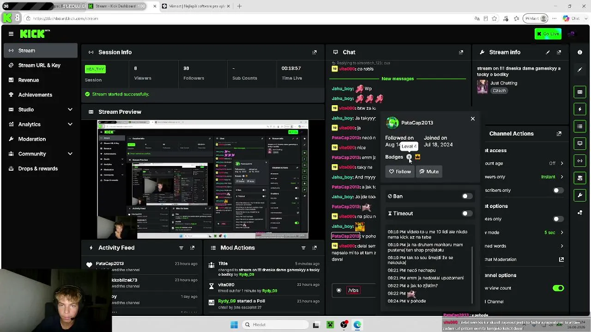Open the Moderation page
The height and width of the screenshot is (332, 591).
[x=41, y=139]
